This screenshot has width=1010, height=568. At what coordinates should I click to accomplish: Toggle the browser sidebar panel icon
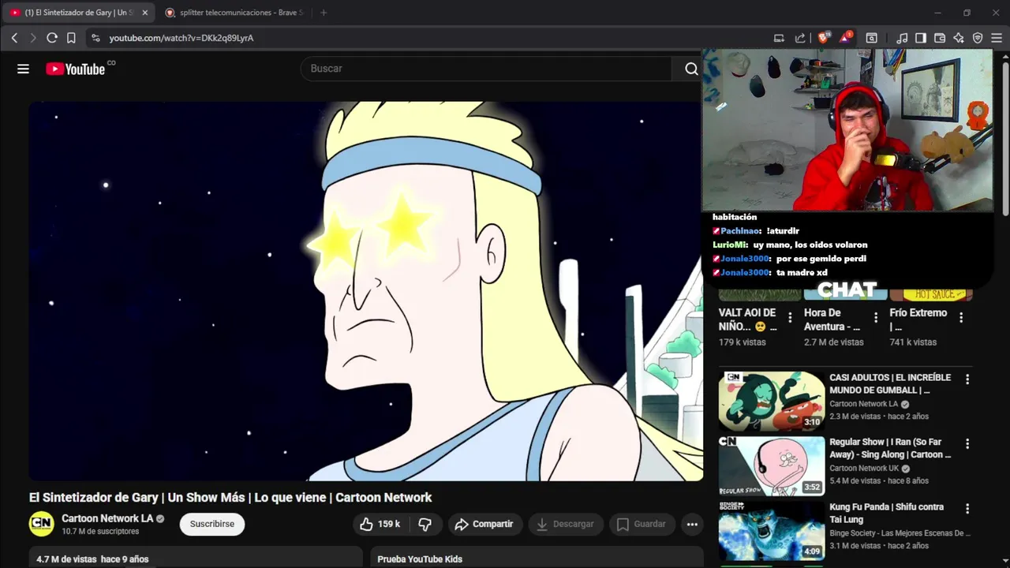click(921, 38)
